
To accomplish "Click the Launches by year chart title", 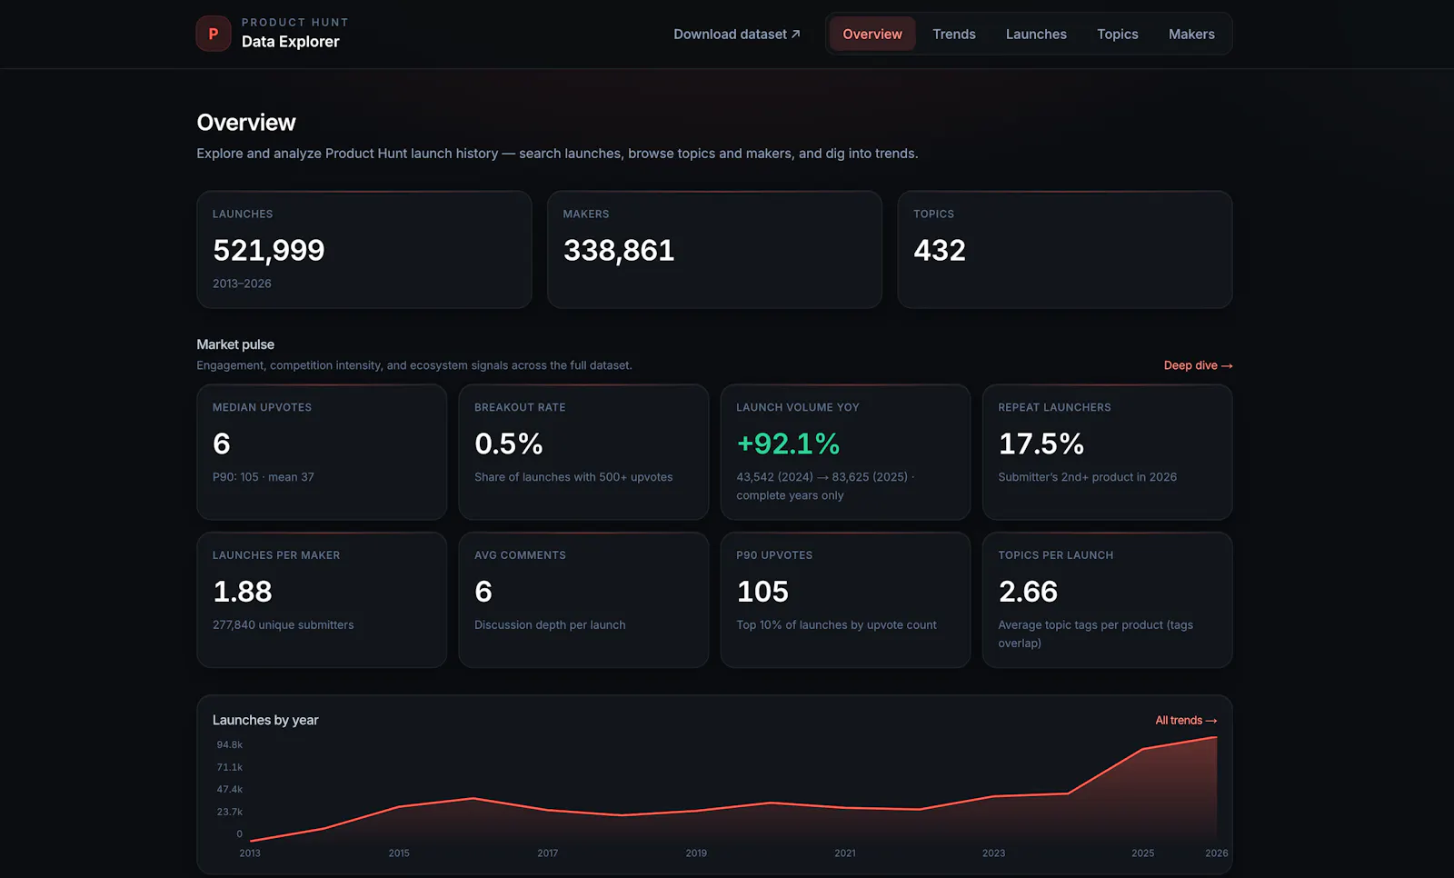I will click(x=265, y=720).
